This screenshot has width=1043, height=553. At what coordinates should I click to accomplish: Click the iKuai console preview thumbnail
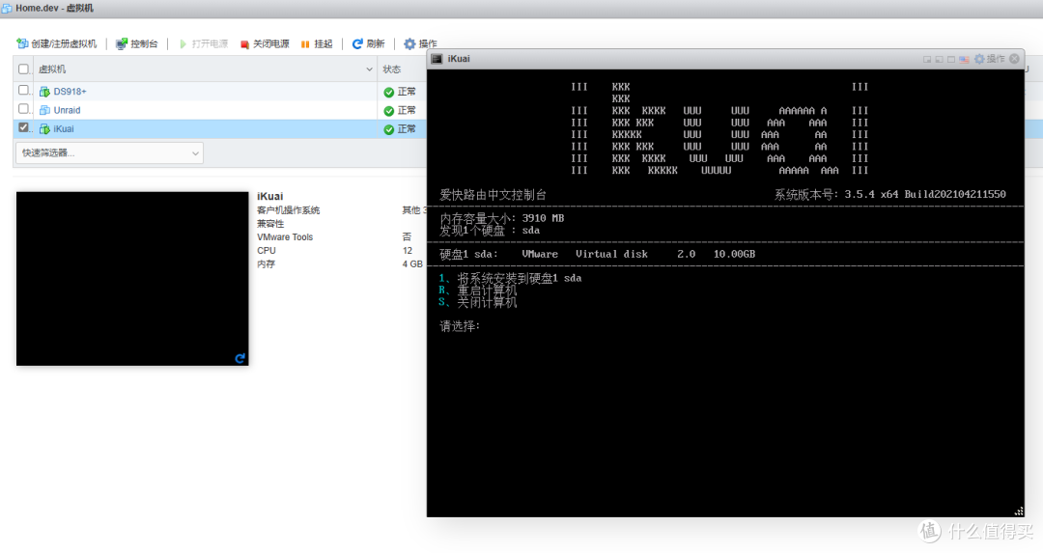(x=132, y=278)
